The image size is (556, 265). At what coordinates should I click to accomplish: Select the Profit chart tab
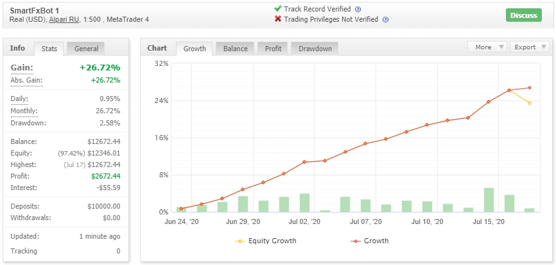pyautogui.click(x=273, y=49)
